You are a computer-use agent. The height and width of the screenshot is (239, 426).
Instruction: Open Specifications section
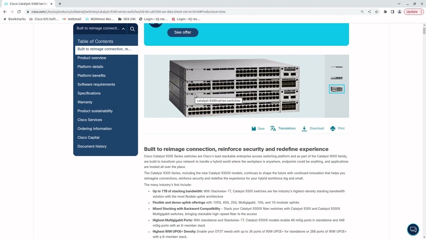[89, 93]
